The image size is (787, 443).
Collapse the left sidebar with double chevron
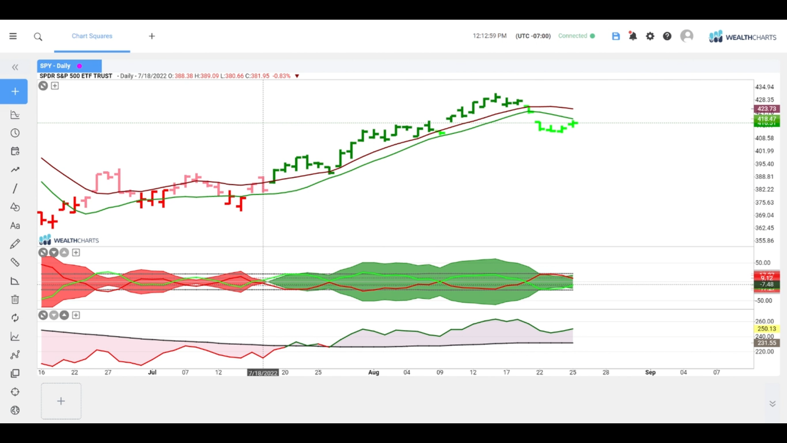click(x=15, y=67)
